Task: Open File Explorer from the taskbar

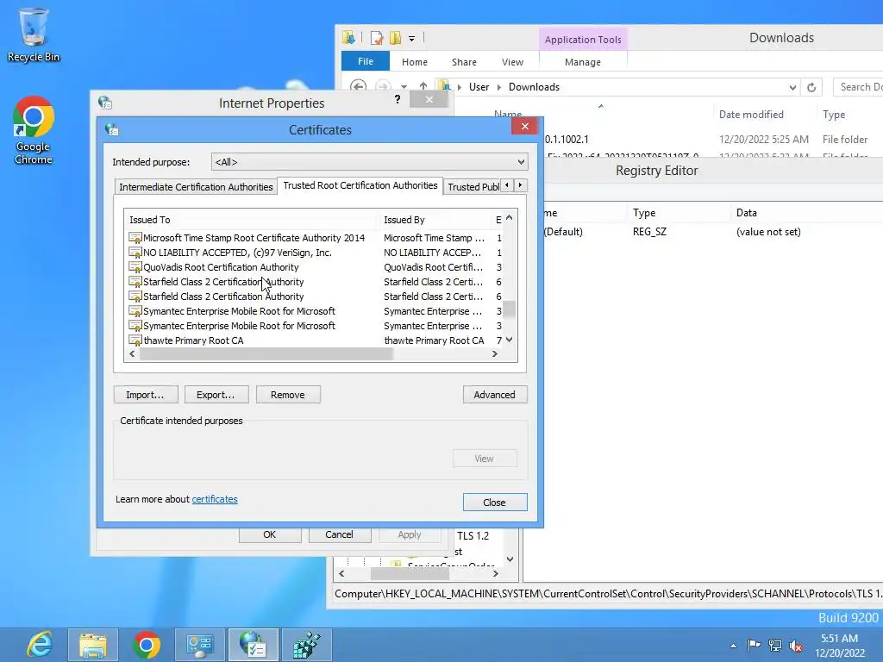Action: pyautogui.click(x=93, y=645)
